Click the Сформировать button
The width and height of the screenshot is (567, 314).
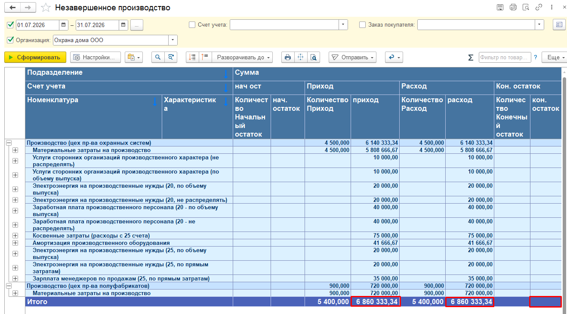click(35, 57)
